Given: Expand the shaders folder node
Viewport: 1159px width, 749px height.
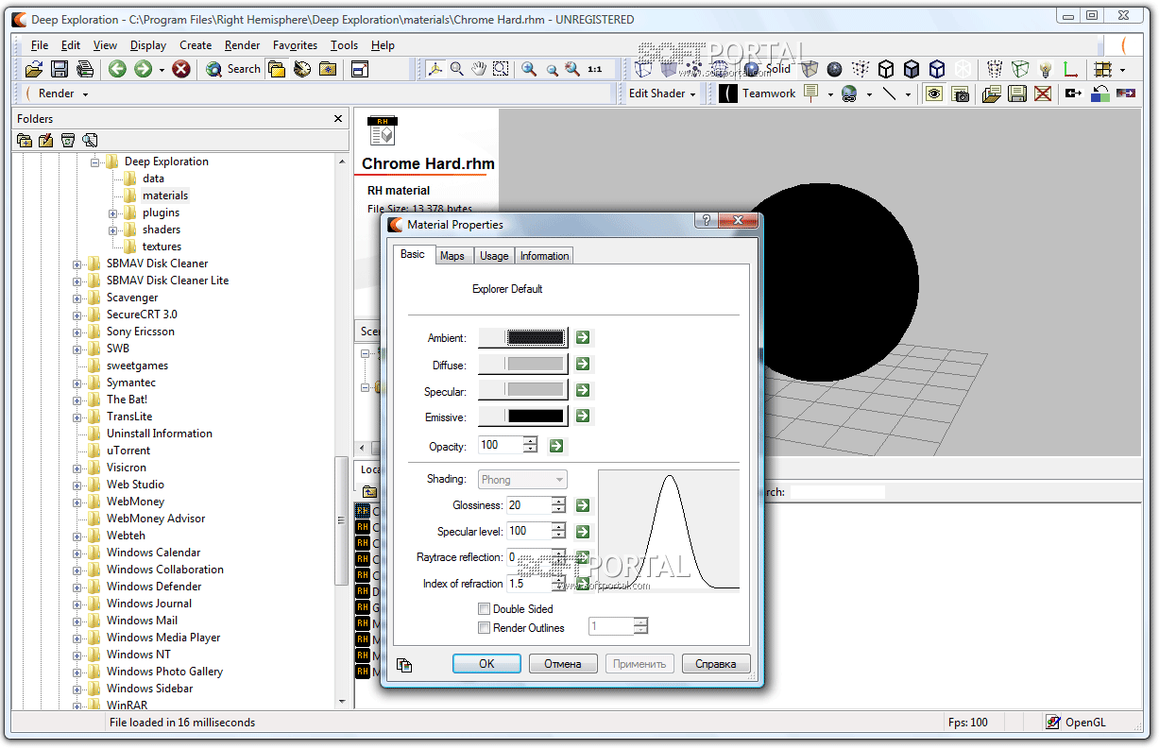Looking at the screenshot, I should [113, 230].
